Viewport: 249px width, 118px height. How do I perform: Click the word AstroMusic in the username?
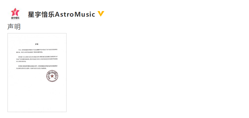(x=75, y=15)
